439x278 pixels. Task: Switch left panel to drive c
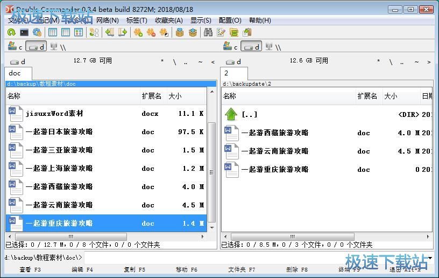click(15, 47)
